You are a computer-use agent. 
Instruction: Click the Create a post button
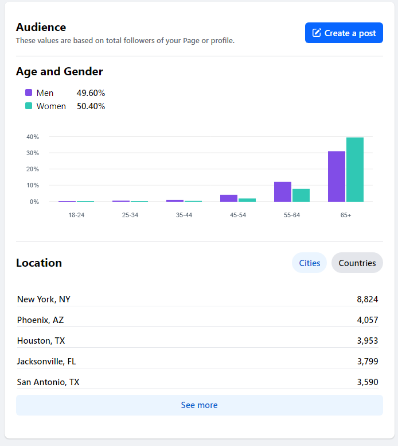(344, 33)
